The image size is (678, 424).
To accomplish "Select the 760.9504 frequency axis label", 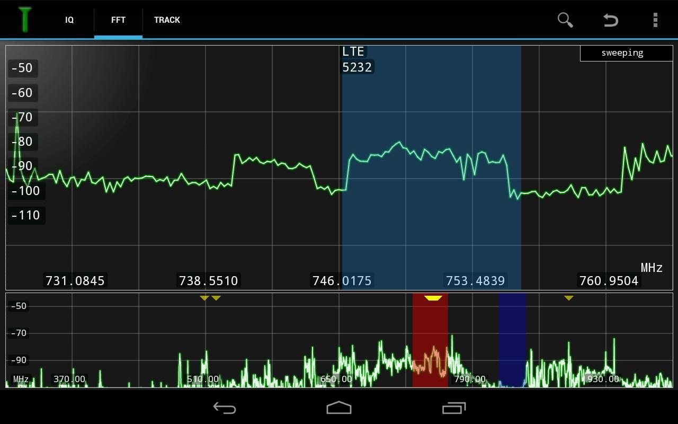I will (x=609, y=280).
